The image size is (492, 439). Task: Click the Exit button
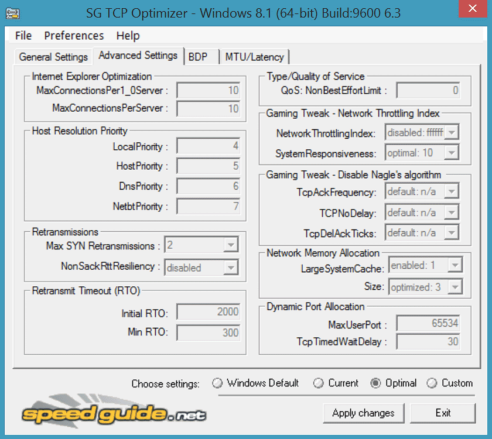pyautogui.click(x=443, y=413)
